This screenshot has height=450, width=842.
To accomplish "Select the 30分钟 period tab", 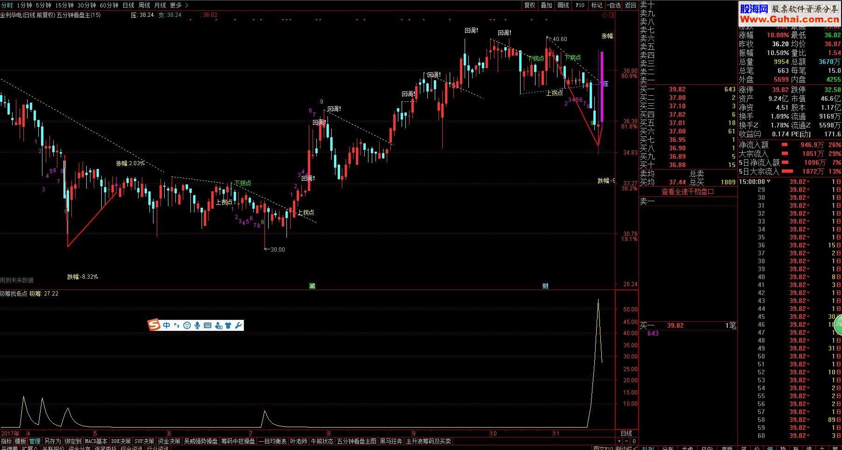I will [x=86, y=5].
